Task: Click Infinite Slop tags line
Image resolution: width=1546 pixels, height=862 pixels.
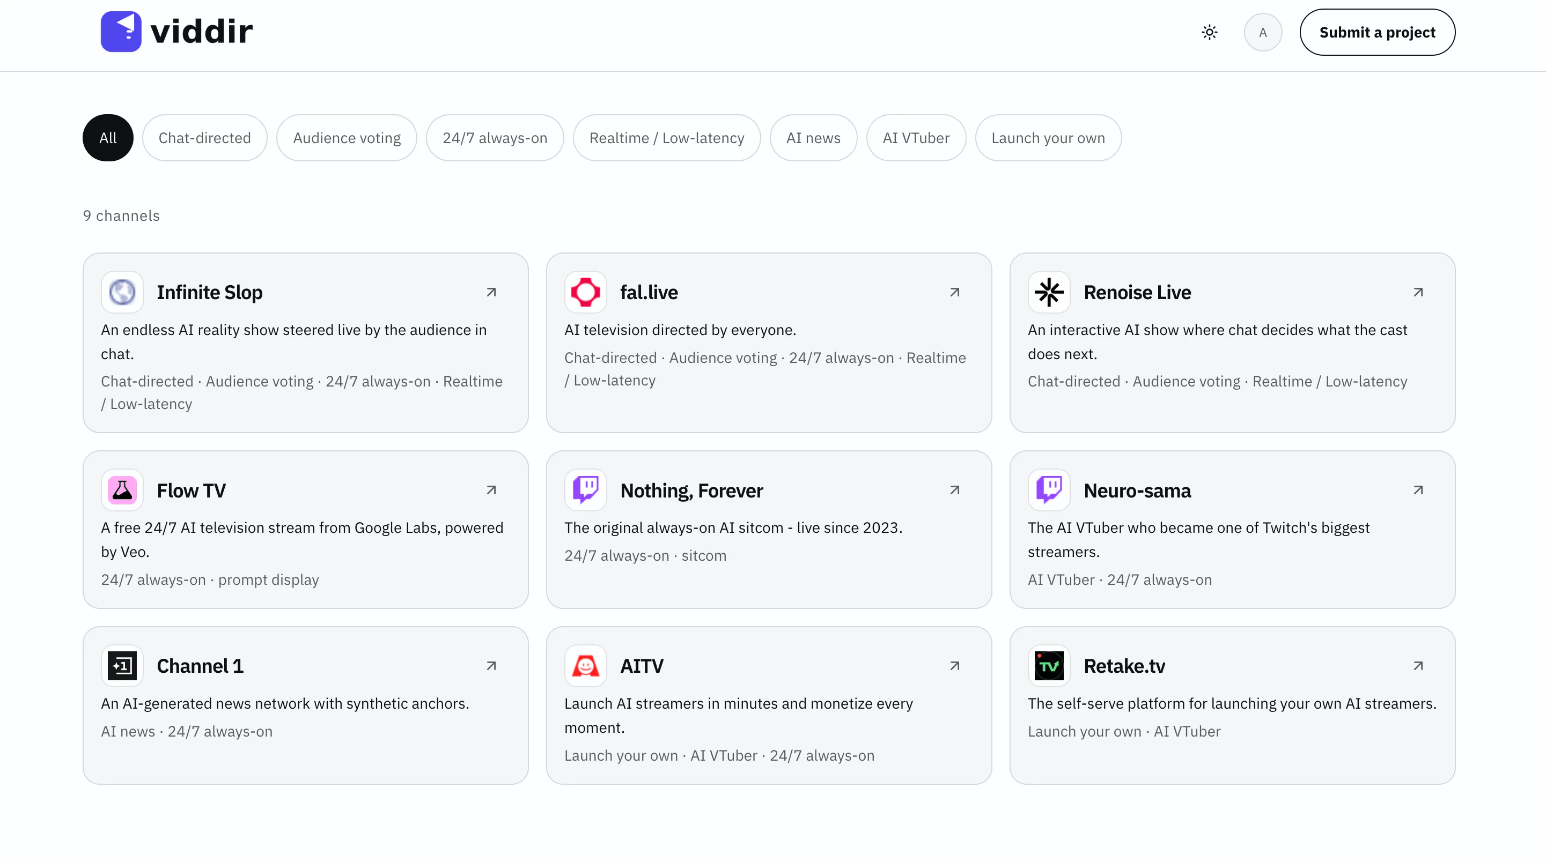Action: coord(301,393)
